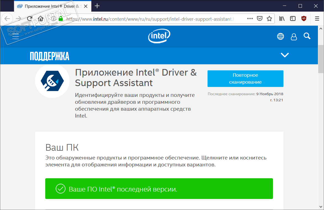
Task: Click the Intel logo
Action: pos(159,36)
